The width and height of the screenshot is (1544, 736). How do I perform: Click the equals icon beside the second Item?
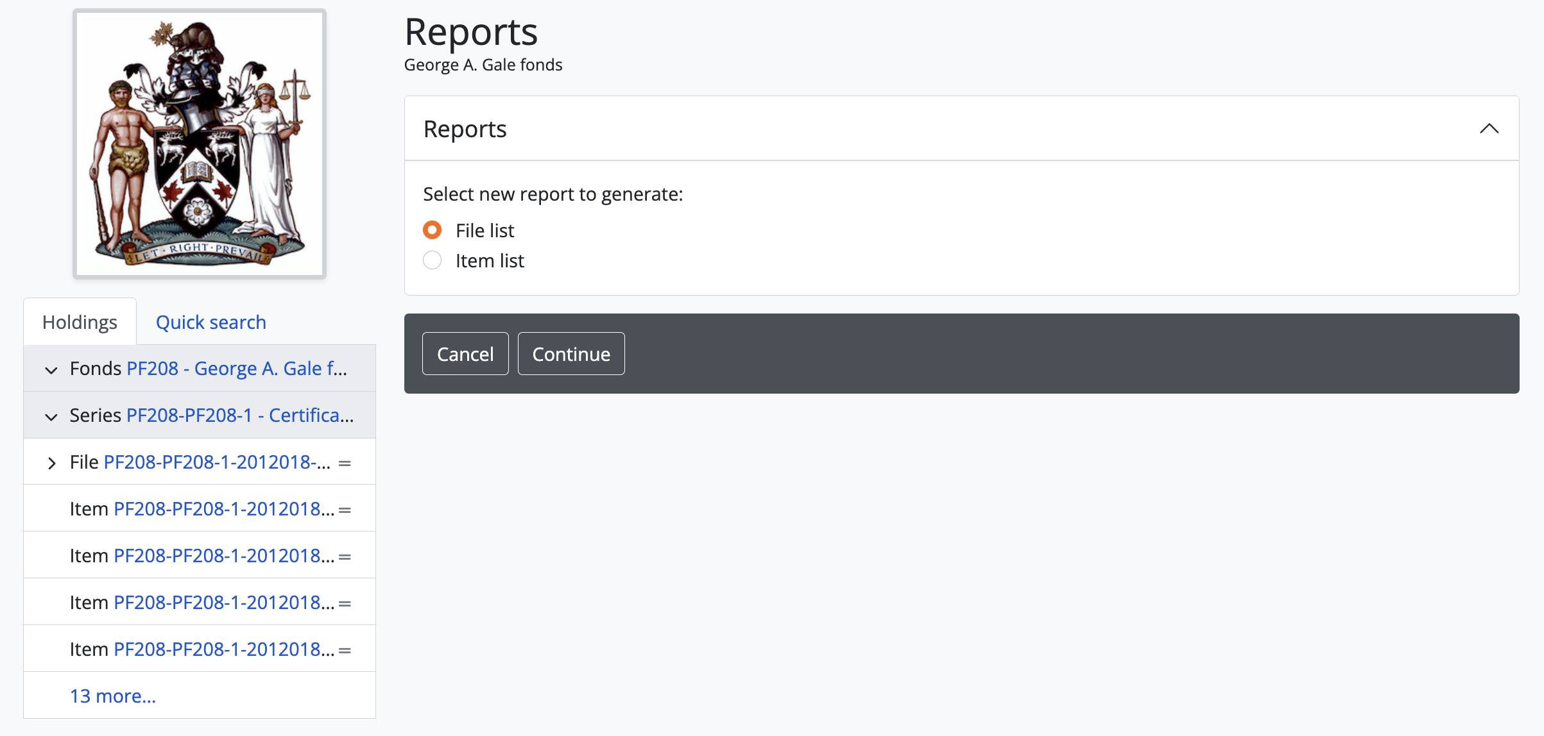click(x=345, y=556)
